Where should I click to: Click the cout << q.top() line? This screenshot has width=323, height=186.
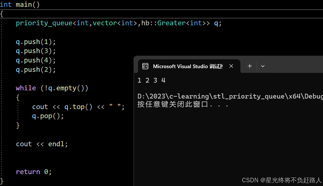point(78,107)
